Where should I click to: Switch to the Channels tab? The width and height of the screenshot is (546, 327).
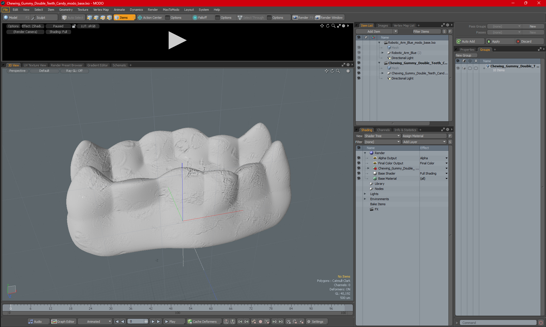point(383,130)
